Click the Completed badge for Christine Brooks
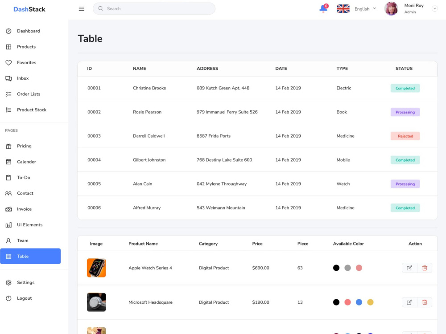This screenshot has height=334, width=446. tap(405, 88)
